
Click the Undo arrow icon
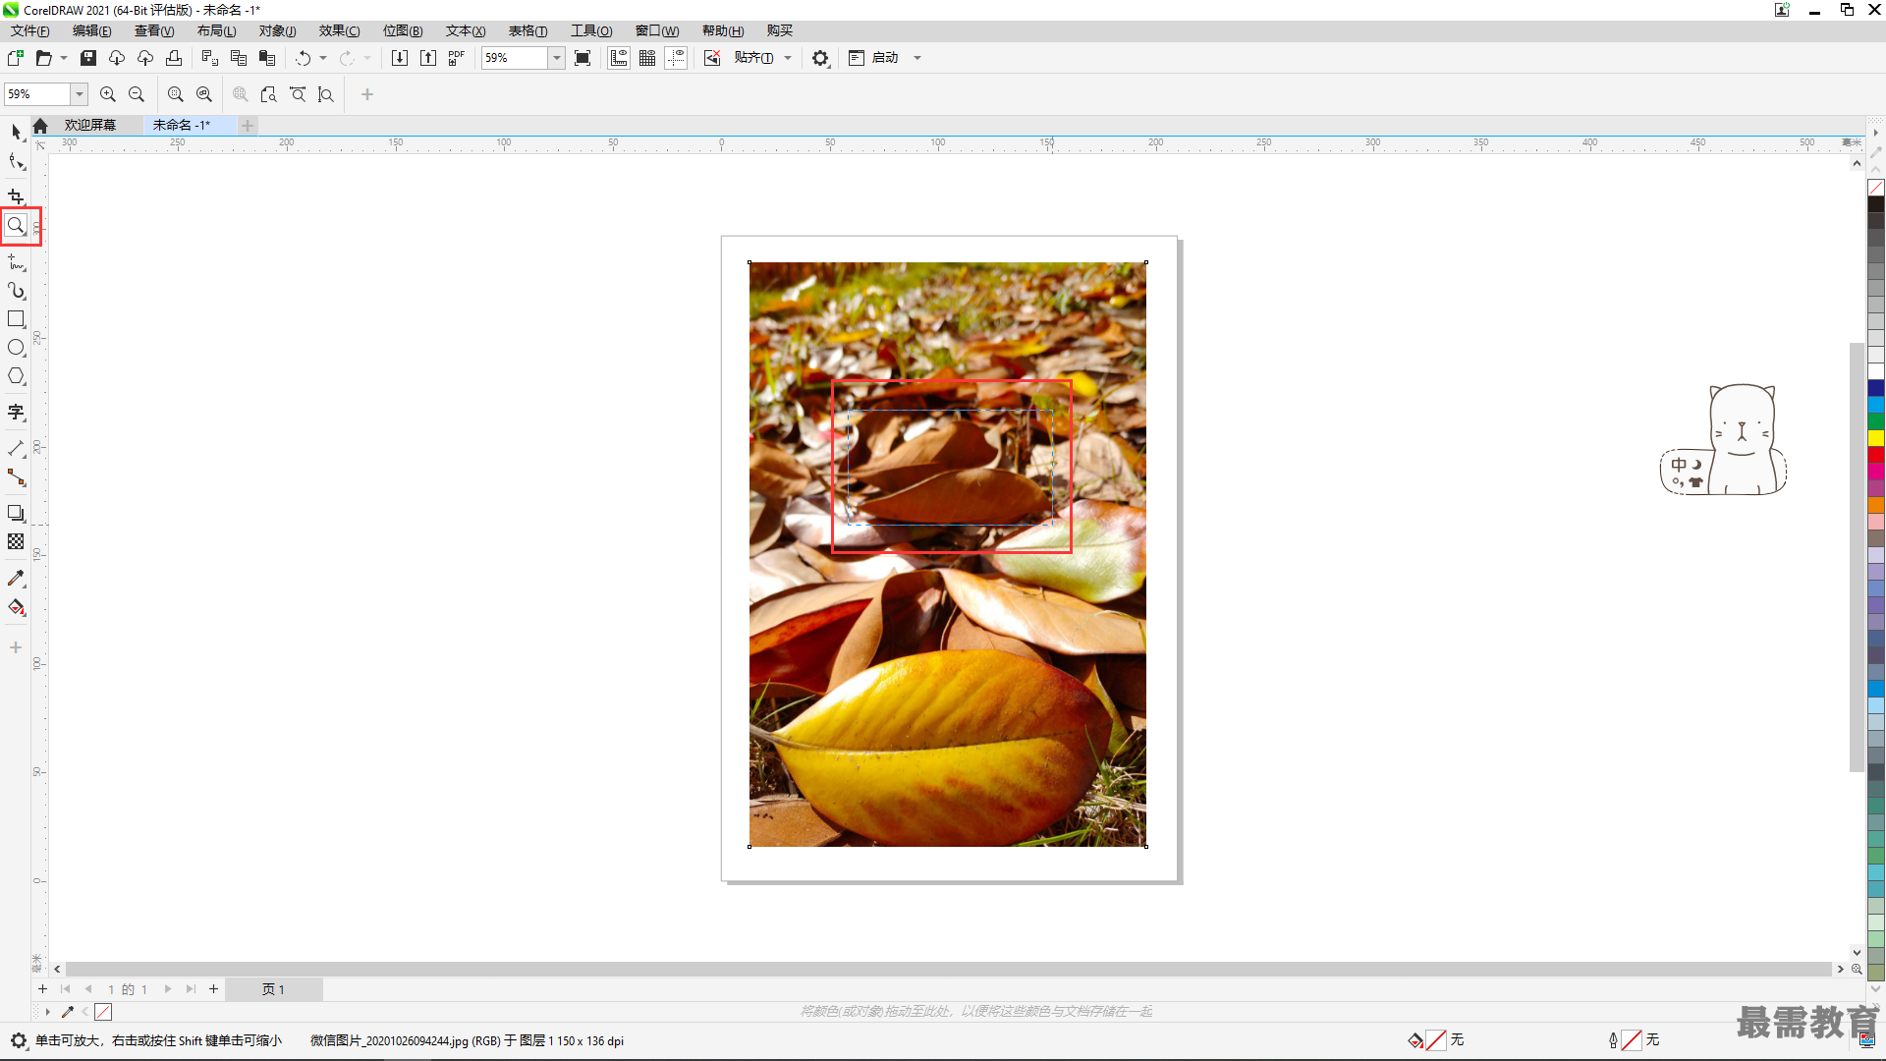303,58
